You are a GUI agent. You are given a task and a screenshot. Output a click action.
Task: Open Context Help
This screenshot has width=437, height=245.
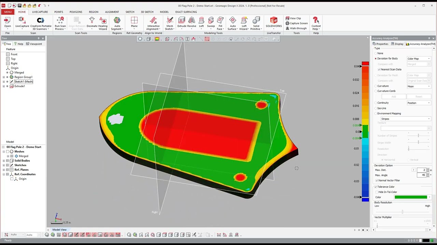coord(316,23)
